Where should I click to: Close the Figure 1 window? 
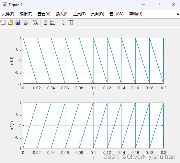click(173, 5)
